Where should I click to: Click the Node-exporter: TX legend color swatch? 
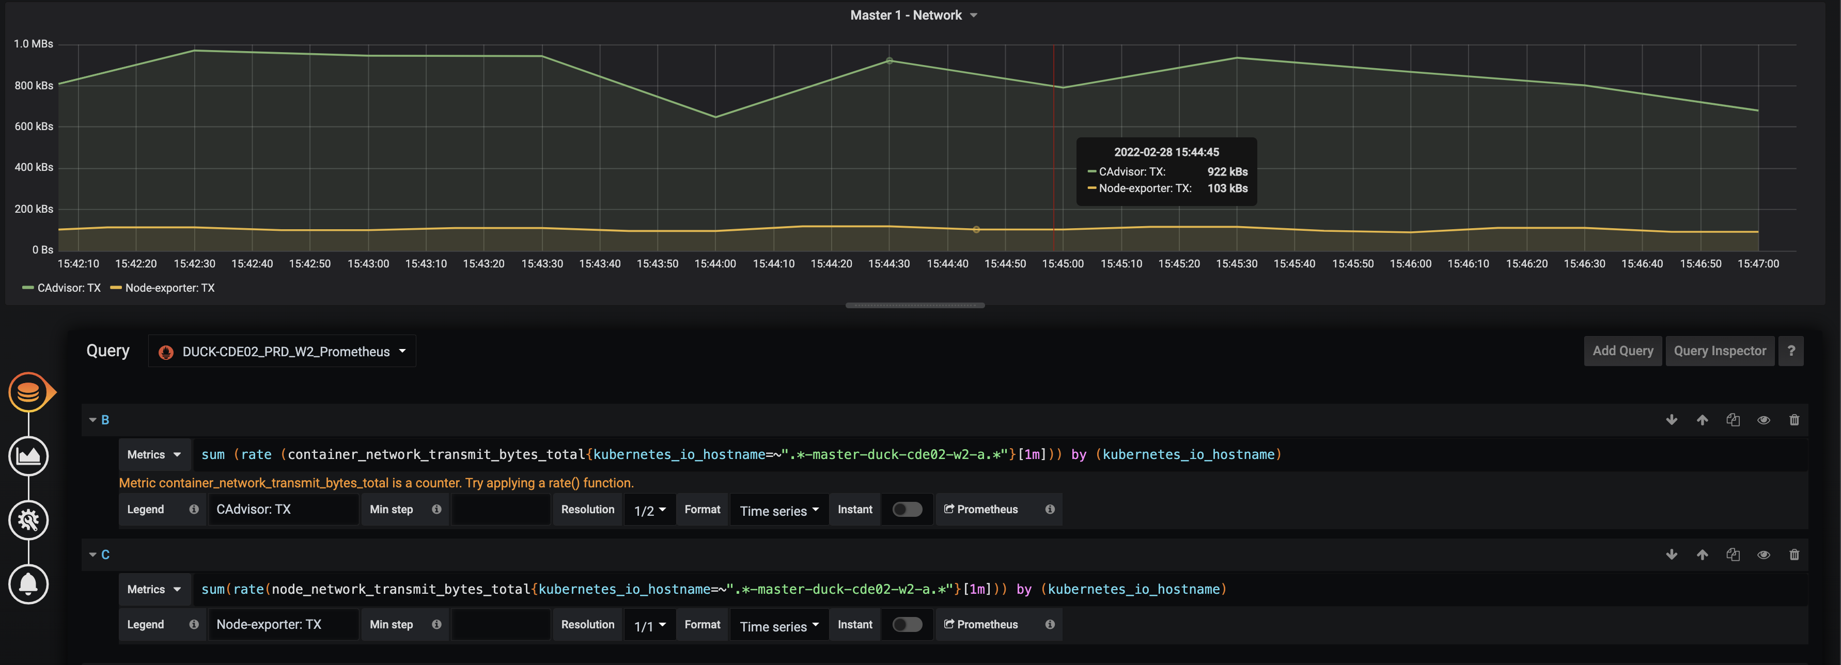tap(116, 288)
